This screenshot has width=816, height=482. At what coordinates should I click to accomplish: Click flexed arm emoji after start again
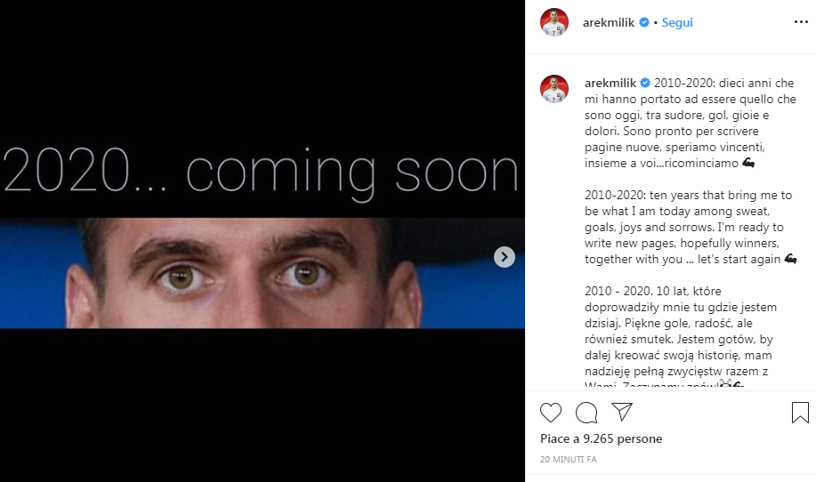(x=790, y=259)
